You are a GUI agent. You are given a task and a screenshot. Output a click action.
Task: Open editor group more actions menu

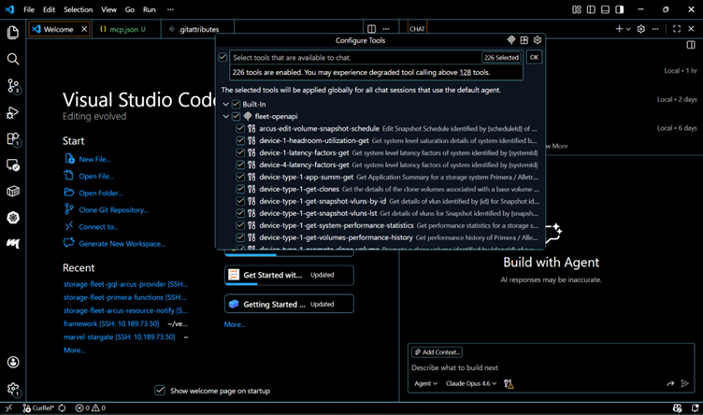(x=386, y=29)
